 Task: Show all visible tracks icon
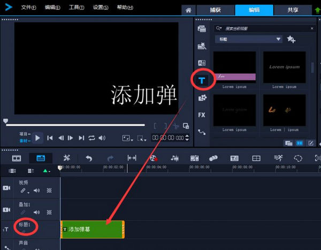pos(12,171)
